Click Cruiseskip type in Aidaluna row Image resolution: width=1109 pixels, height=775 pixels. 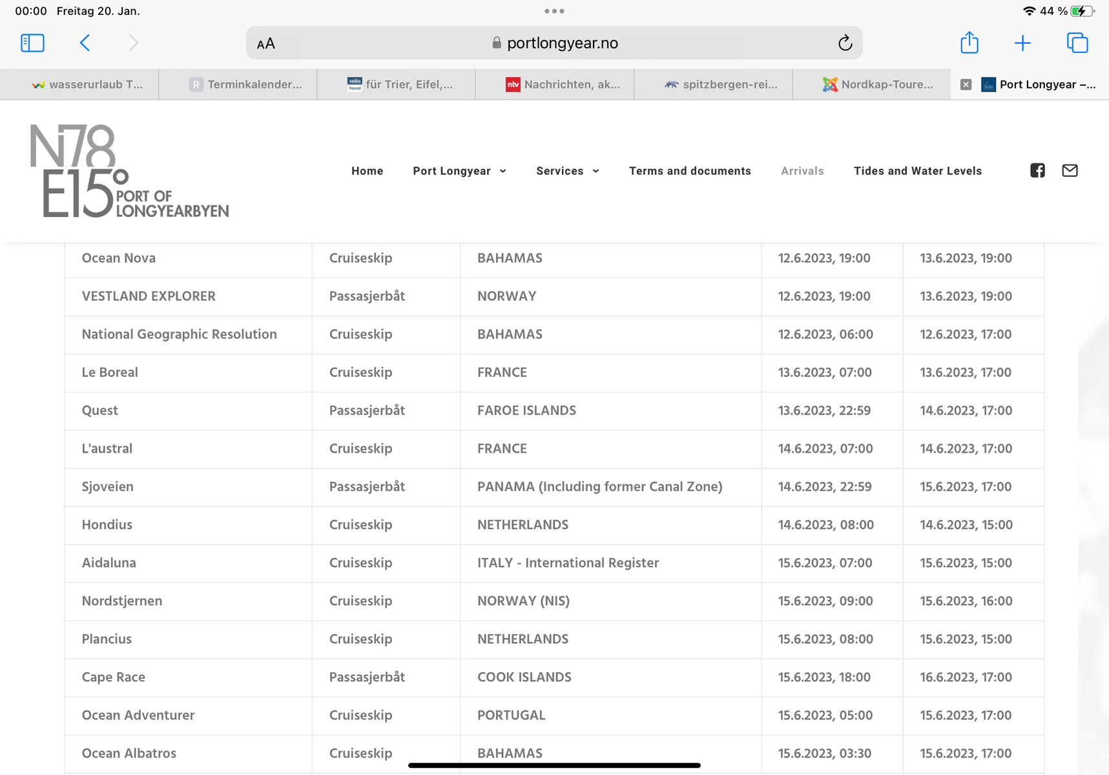pyautogui.click(x=360, y=563)
